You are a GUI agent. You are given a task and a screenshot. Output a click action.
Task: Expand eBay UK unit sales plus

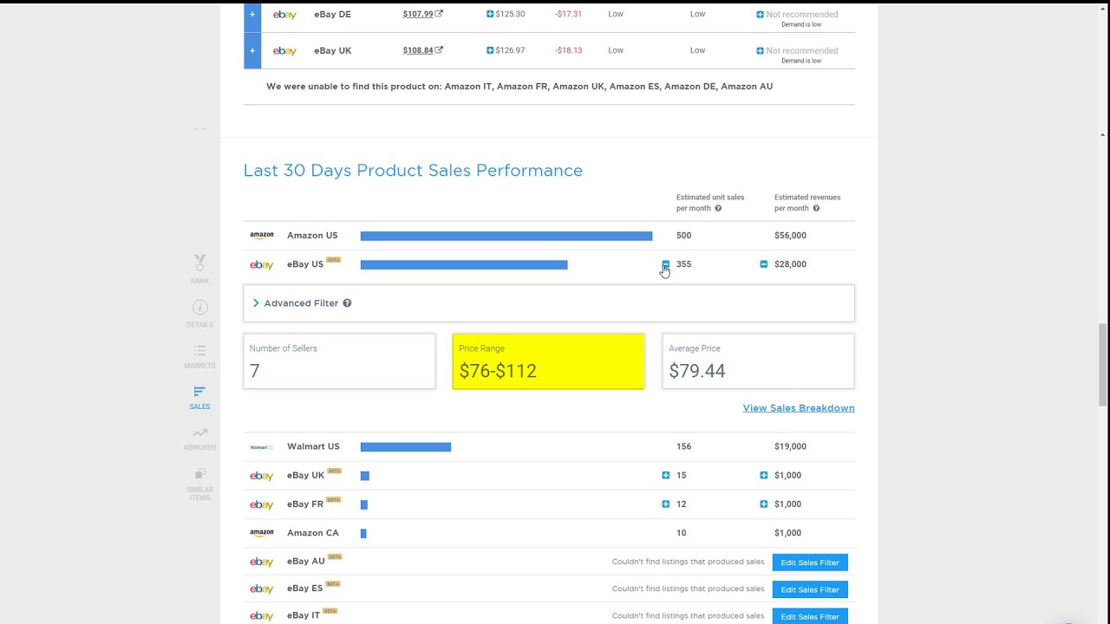click(666, 475)
